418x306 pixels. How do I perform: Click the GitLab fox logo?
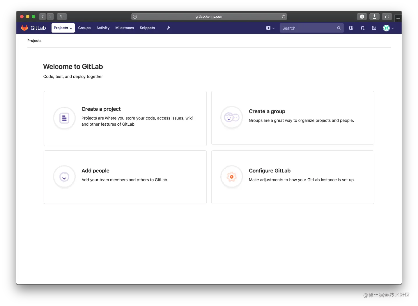click(x=24, y=28)
